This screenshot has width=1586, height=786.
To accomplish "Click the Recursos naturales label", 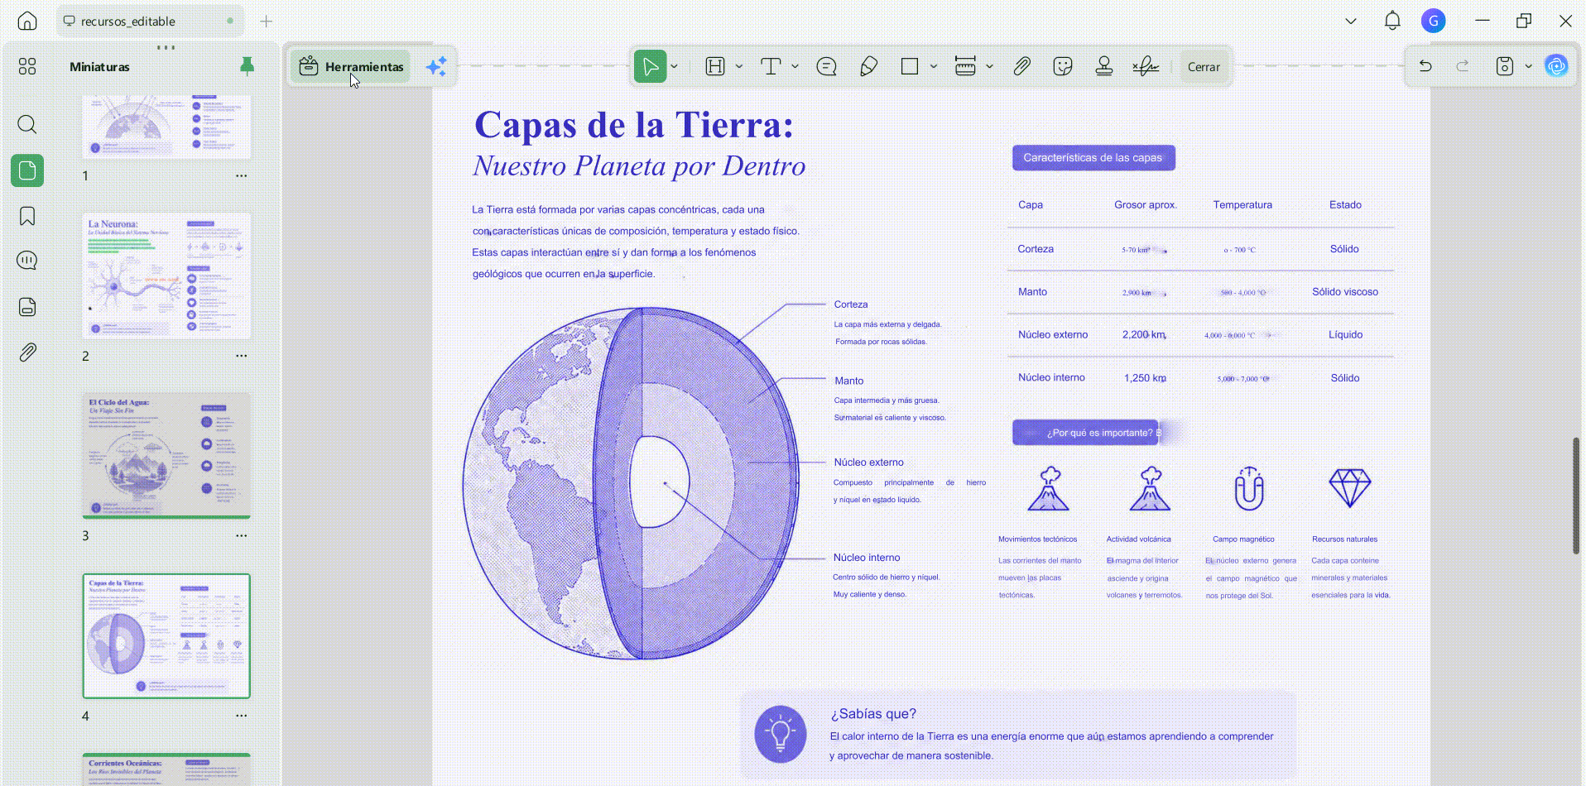I will [x=1344, y=539].
